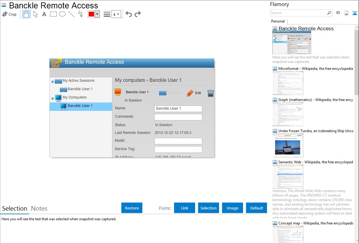Open the Personal tab
This screenshot has width=359, height=243.
tap(278, 21)
